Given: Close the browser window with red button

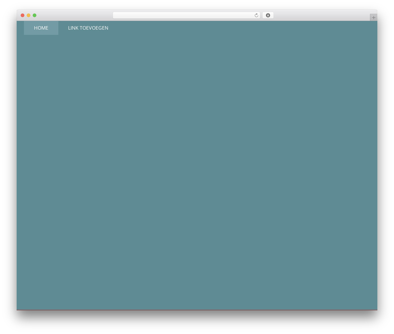Looking at the screenshot, I should [22, 15].
